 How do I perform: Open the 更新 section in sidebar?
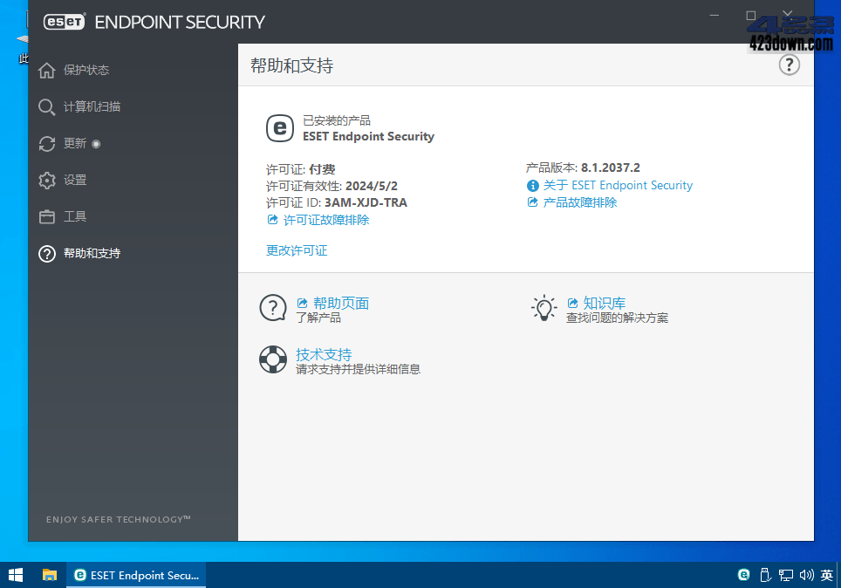point(69,143)
